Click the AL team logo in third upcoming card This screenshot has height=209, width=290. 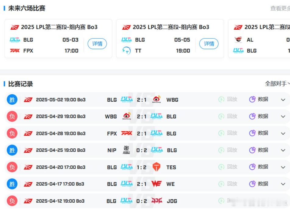click(238, 39)
